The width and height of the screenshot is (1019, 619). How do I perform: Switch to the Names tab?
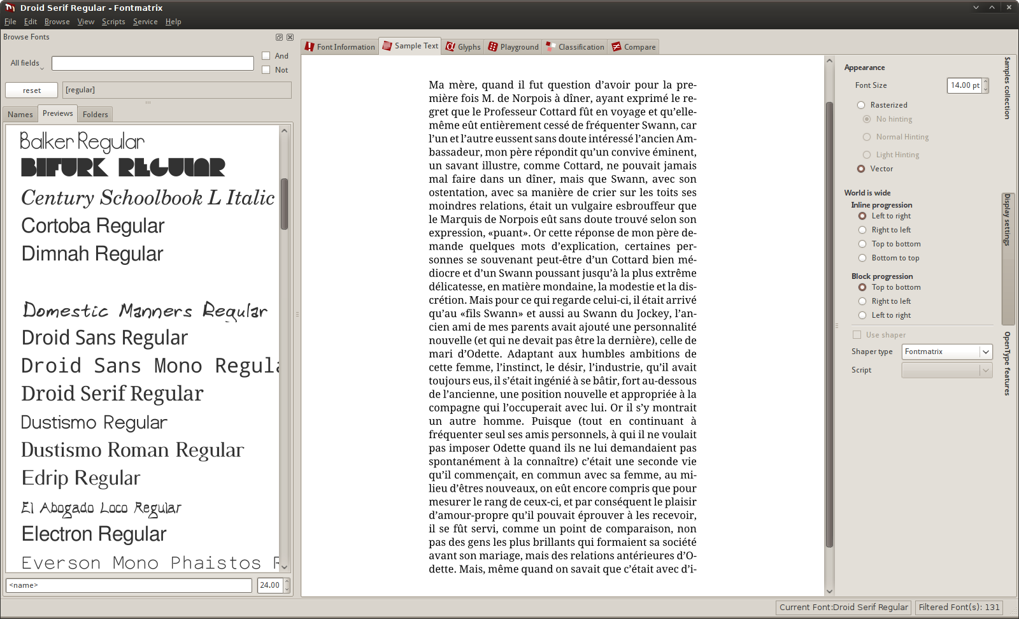(20, 114)
